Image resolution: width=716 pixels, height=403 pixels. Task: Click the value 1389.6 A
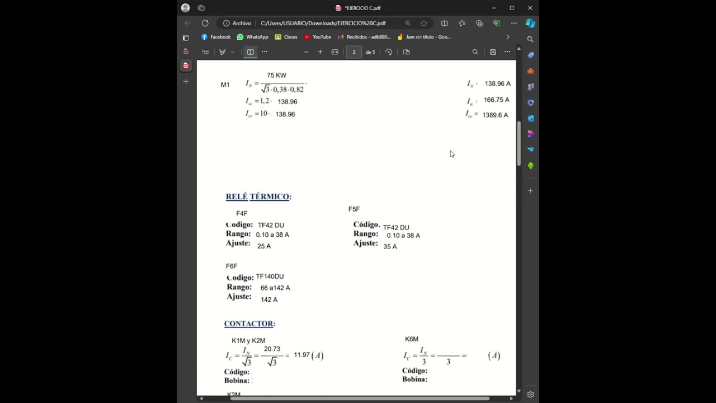click(495, 115)
